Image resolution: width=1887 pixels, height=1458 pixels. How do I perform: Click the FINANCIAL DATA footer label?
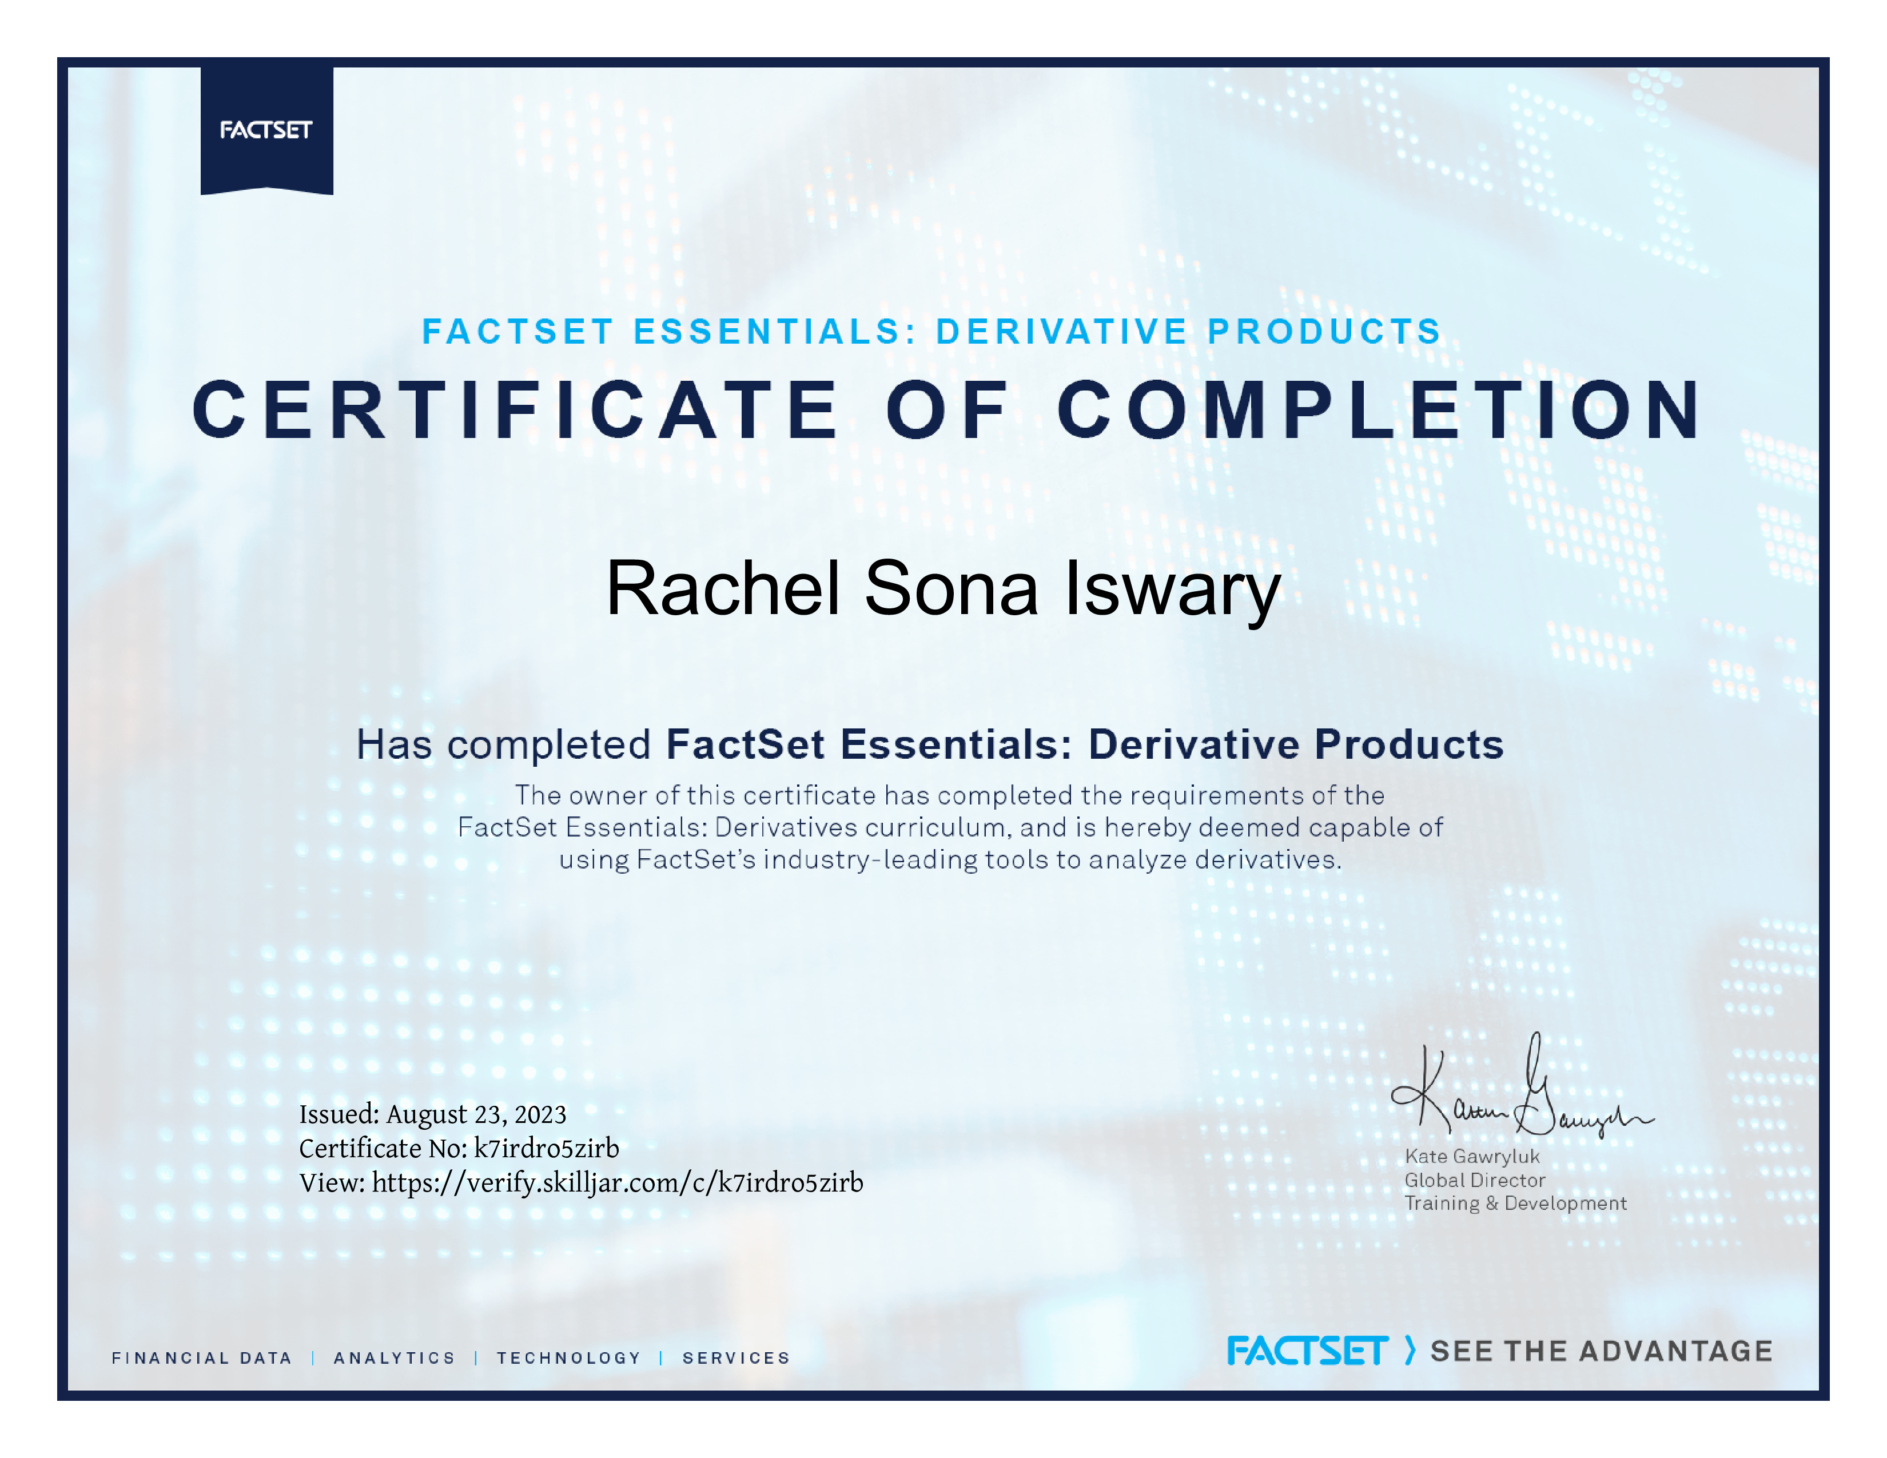click(202, 1358)
